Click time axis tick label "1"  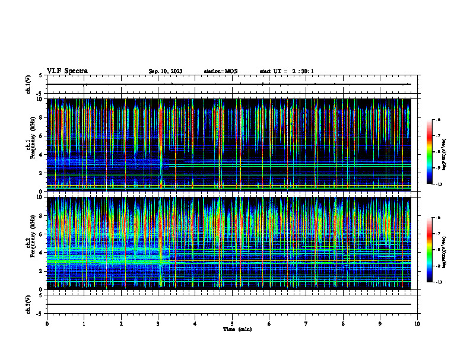[x=84, y=324]
